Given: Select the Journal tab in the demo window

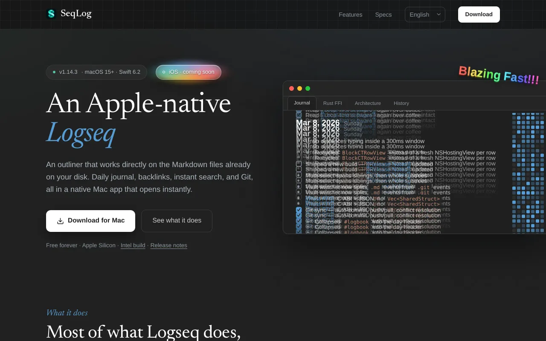Looking at the screenshot, I should point(302,103).
